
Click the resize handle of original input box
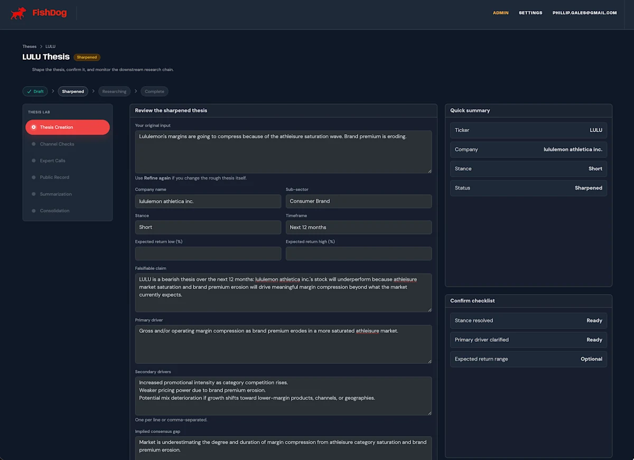(429, 171)
